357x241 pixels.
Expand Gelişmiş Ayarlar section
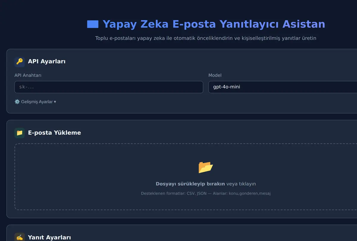tap(35, 102)
